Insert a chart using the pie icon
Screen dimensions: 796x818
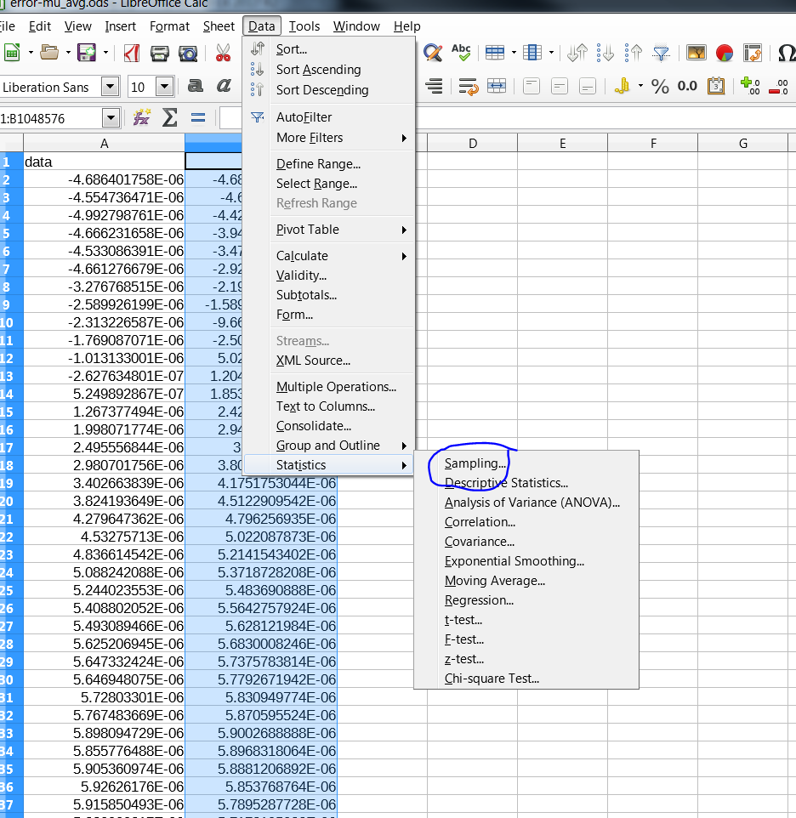[724, 54]
